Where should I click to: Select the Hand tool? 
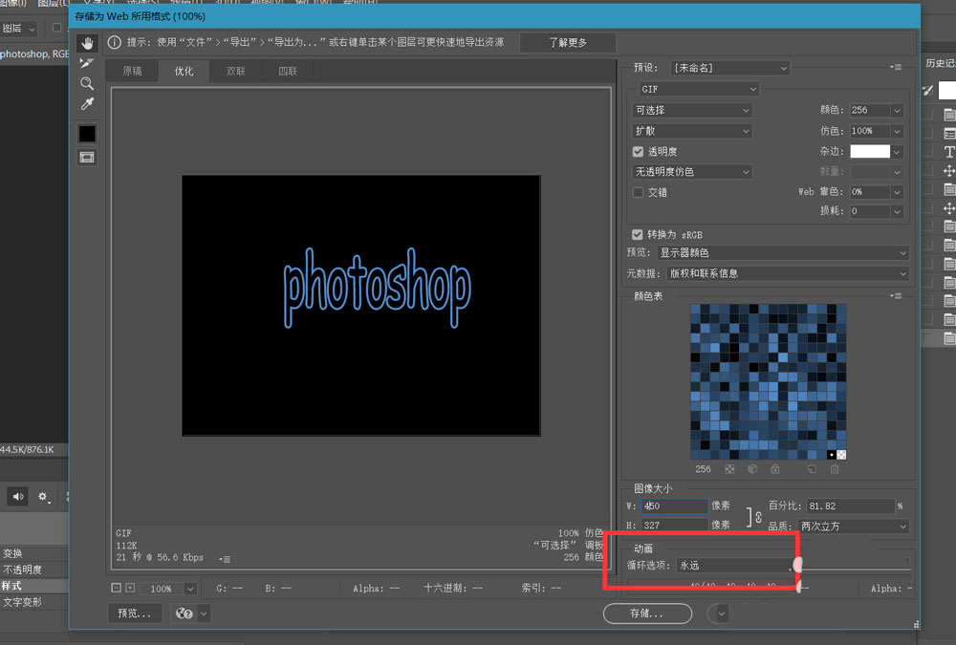coord(87,43)
